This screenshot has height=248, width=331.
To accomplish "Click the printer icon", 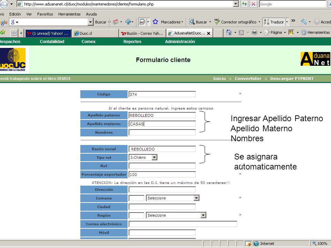I will tap(254, 32).
